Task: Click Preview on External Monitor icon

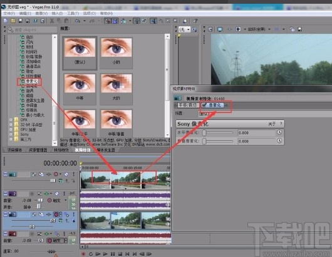Action: click(x=220, y=29)
